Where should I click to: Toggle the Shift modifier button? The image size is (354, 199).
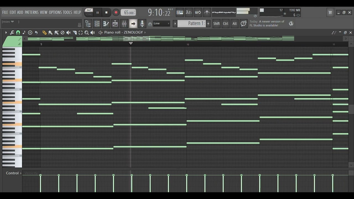tap(217, 23)
